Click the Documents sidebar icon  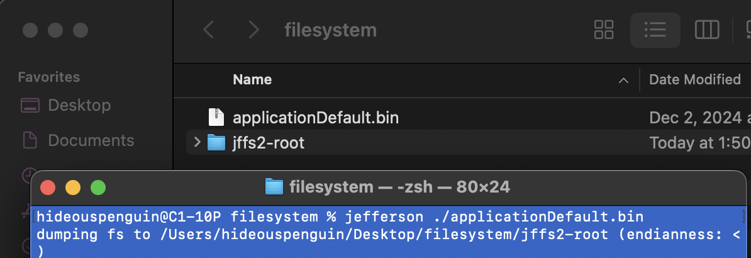pos(30,140)
